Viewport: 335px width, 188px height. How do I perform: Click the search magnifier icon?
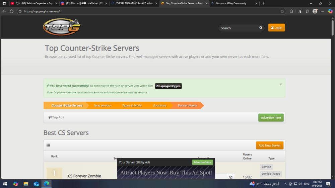[261, 28]
